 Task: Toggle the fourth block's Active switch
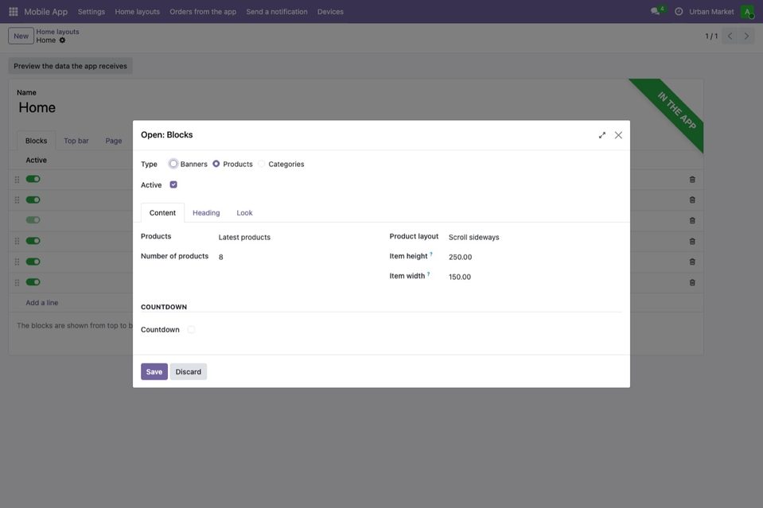pos(33,241)
